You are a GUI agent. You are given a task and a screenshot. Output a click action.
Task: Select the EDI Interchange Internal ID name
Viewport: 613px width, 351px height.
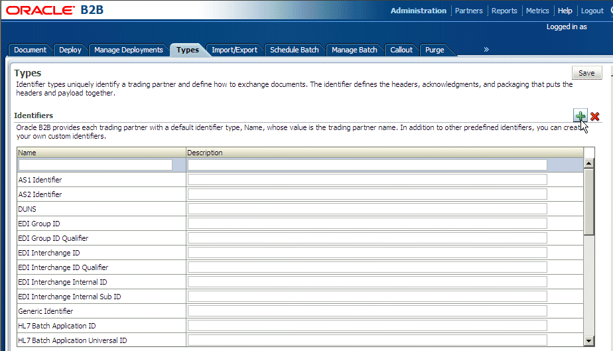point(62,282)
